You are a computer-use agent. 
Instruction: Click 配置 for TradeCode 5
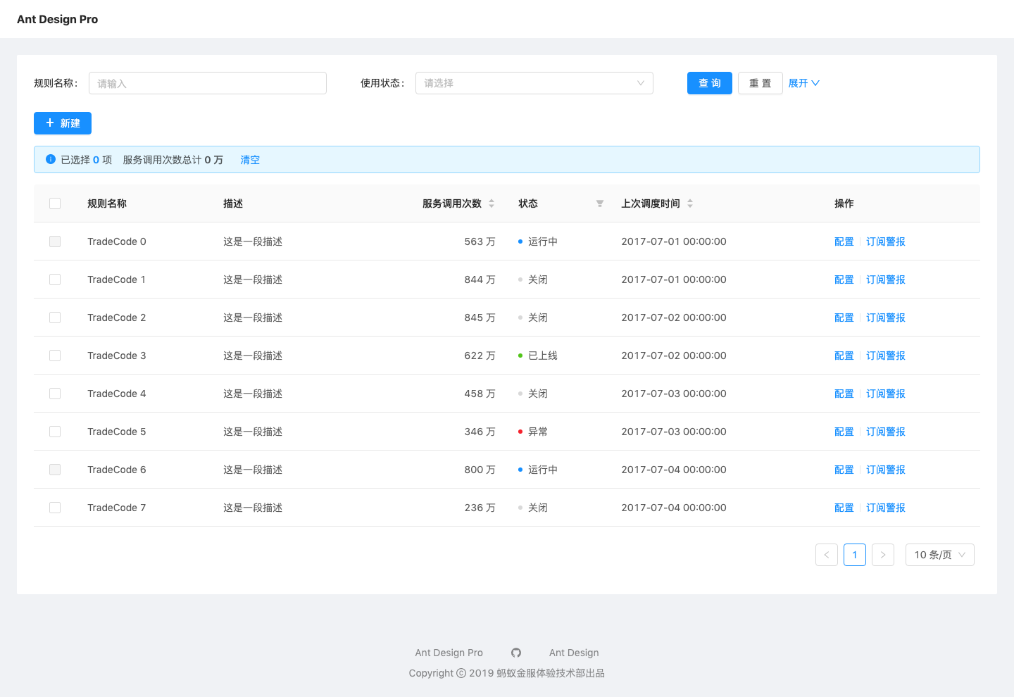[x=844, y=432]
